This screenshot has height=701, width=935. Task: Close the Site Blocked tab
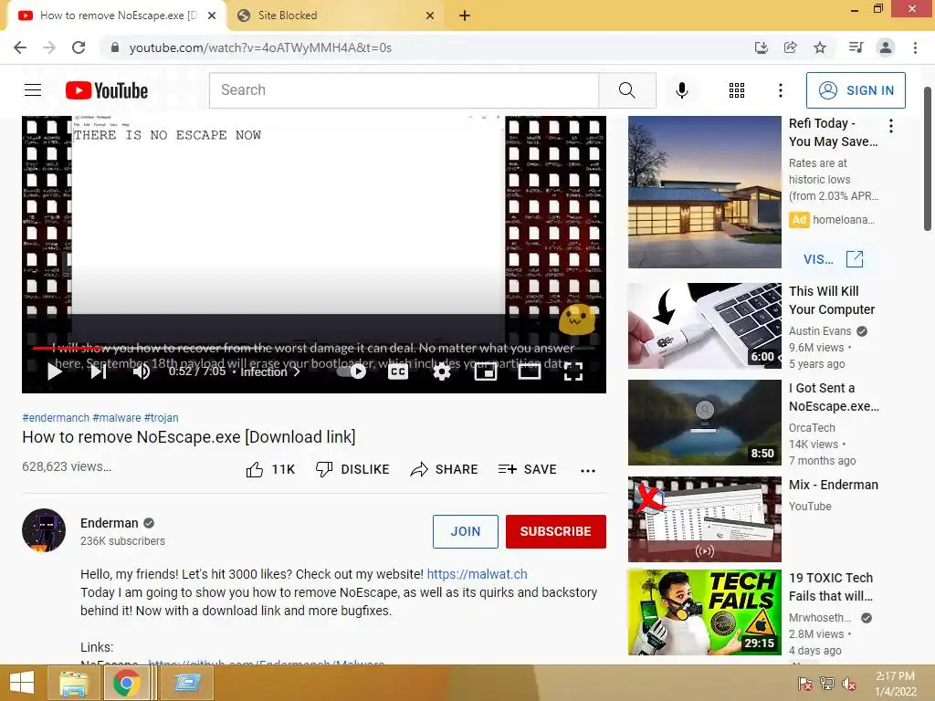(430, 16)
